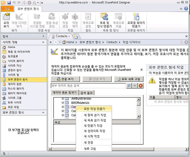The width and height of the screenshot is (190, 157).
Task: Click the 연결 추가 button
Action: tap(65, 79)
